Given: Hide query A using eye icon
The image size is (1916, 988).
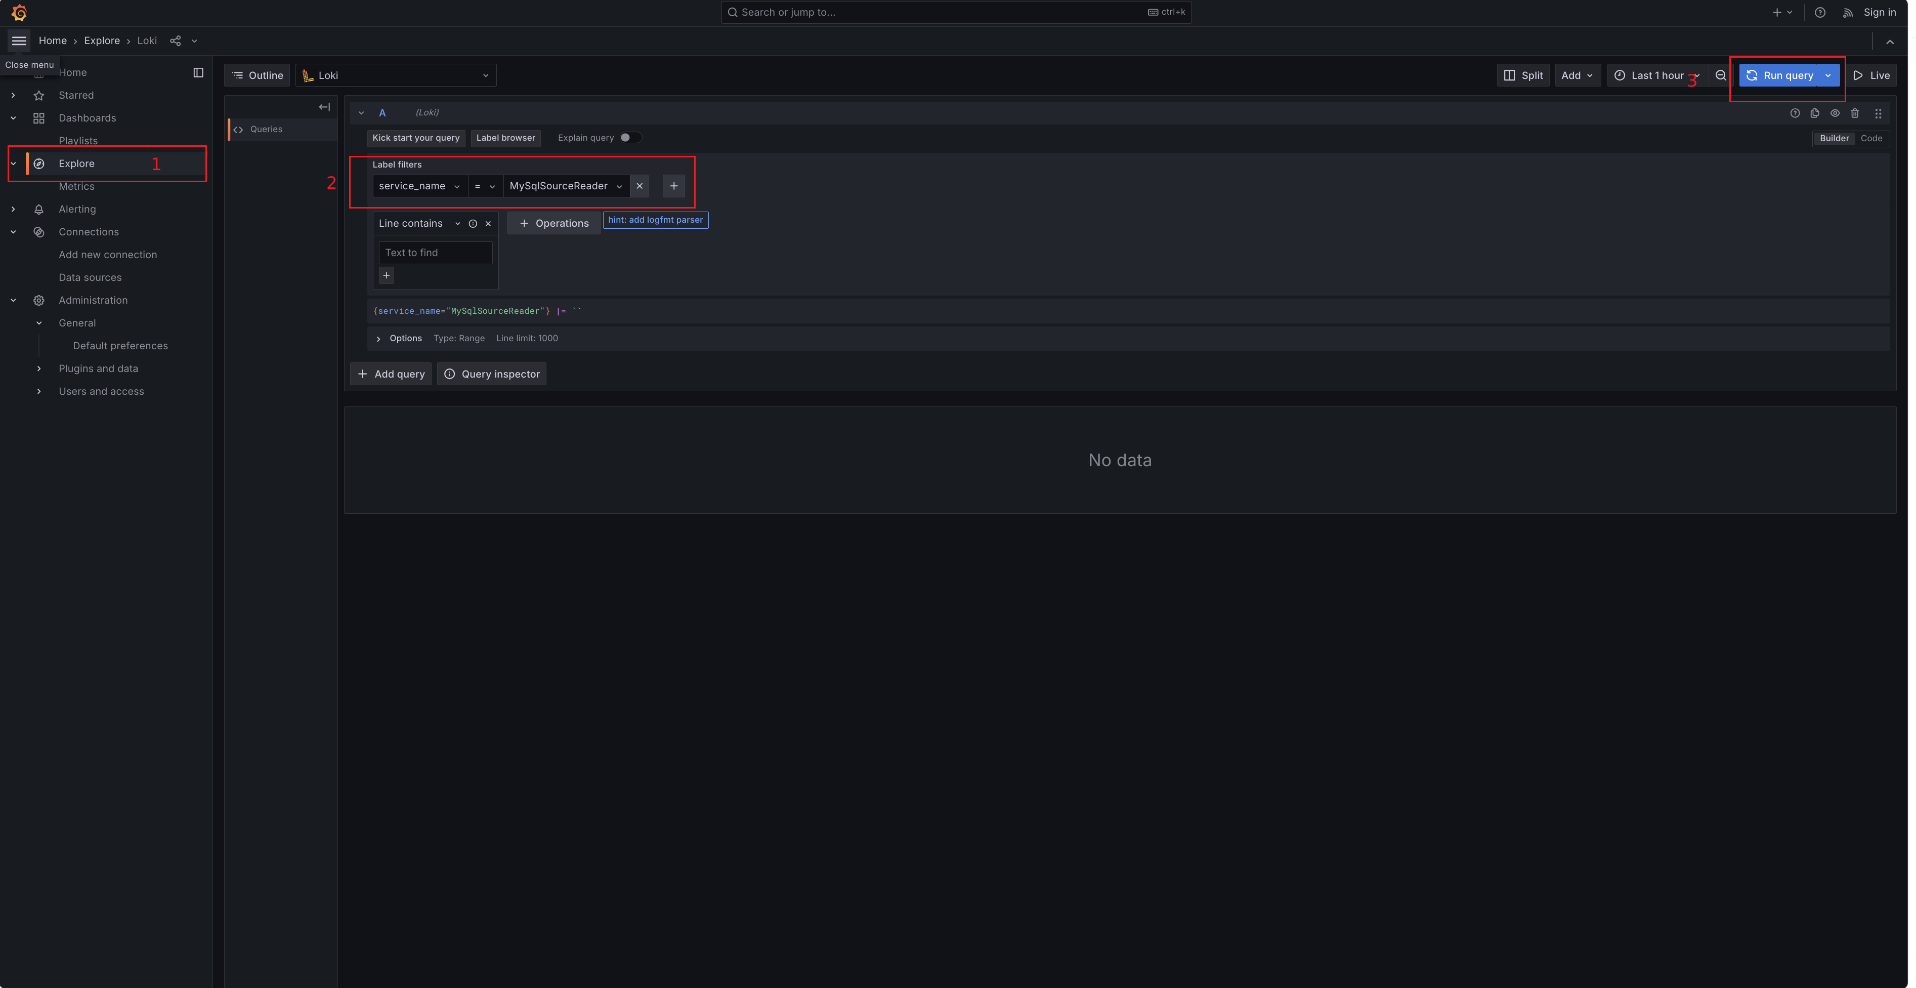Looking at the screenshot, I should [x=1835, y=113].
